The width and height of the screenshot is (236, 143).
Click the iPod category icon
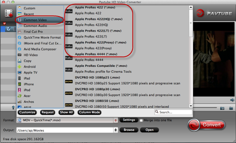(19, 90)
